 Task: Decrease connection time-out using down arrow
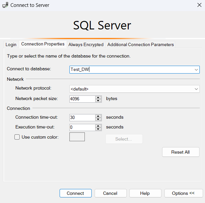coord(98,119)
